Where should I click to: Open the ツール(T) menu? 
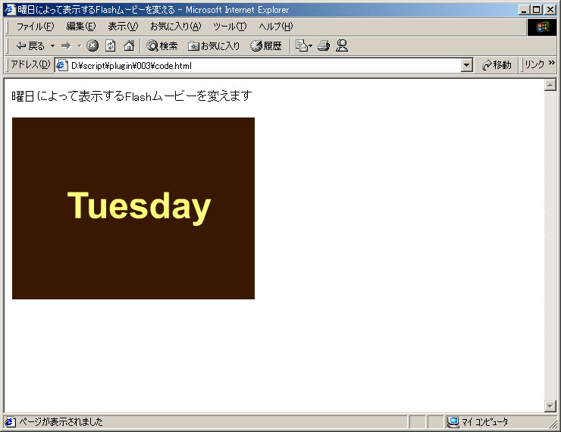click(230, 27)
